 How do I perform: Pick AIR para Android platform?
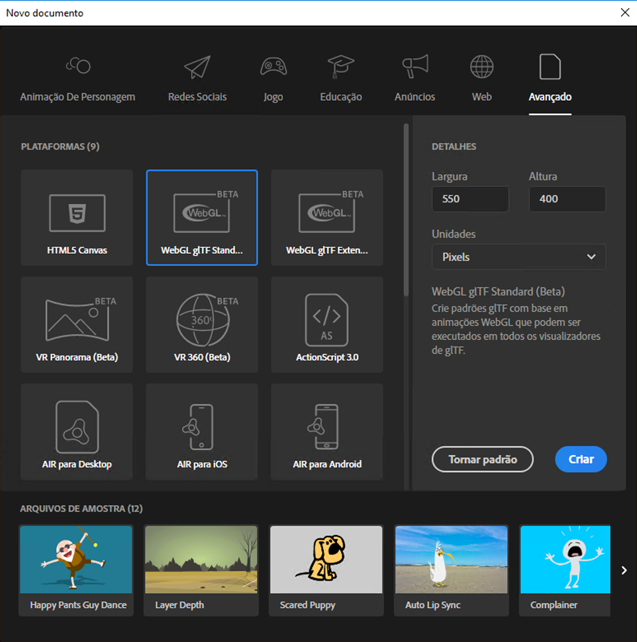click(x=326, y=432)
